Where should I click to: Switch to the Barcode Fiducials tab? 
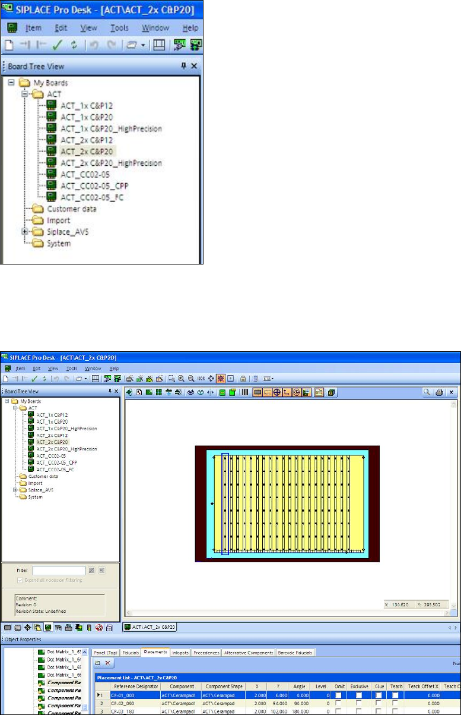[295, 652]
